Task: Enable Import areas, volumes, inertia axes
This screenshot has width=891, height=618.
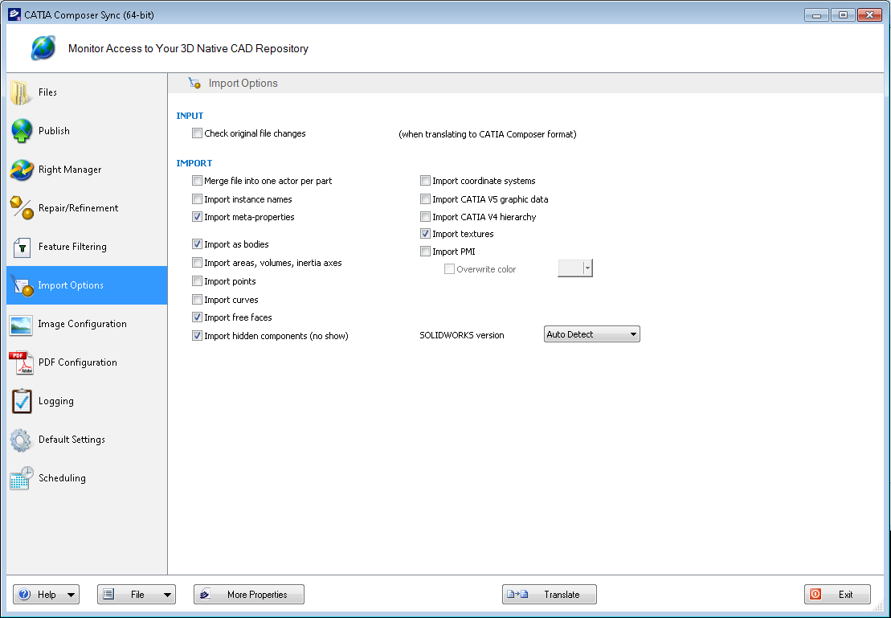Action: point(197,263)
